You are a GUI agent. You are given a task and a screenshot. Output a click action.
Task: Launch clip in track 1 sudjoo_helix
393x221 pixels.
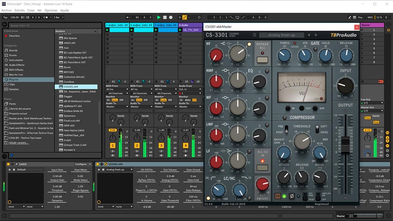tap(107, 30)
